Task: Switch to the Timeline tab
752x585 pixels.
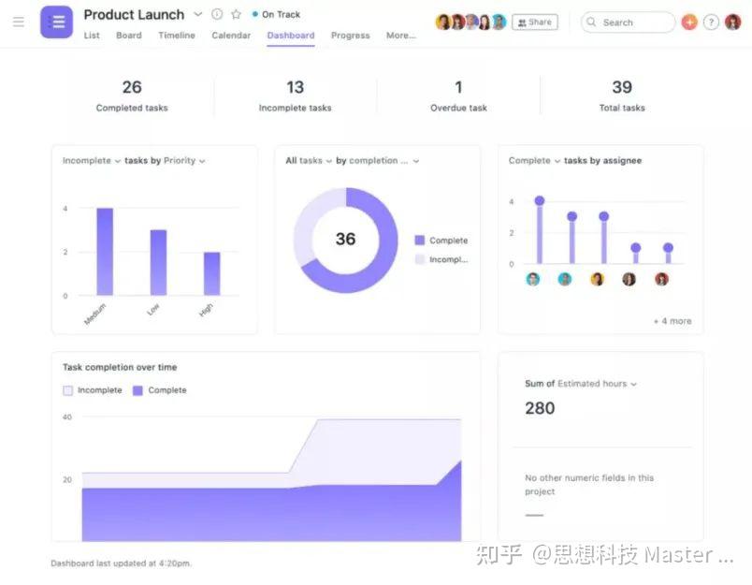Action: [x=177, y=36]
